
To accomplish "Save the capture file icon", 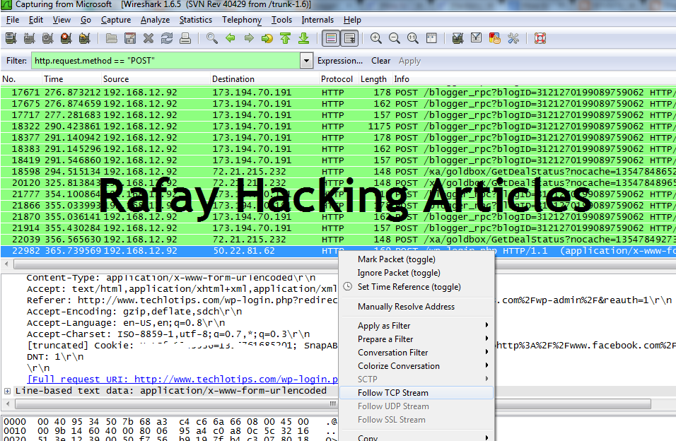I will (130, 38).
